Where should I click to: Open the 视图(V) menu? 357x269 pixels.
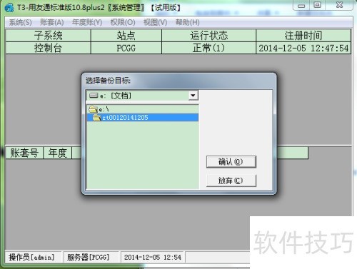[x=155, y=23]
